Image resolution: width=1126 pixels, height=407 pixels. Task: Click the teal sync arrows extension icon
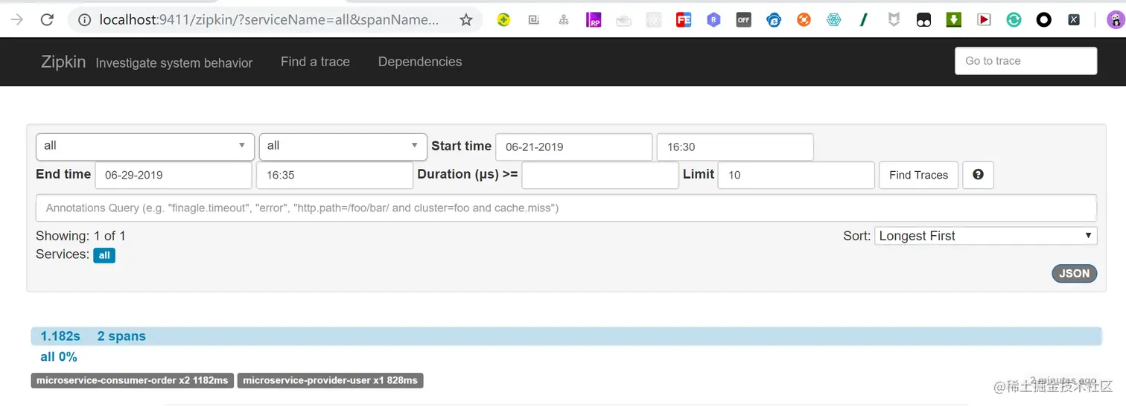tap(1014, 20)
